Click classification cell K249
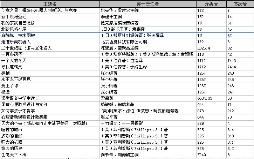Screen dimensions: 254x159 coord(211,155)
